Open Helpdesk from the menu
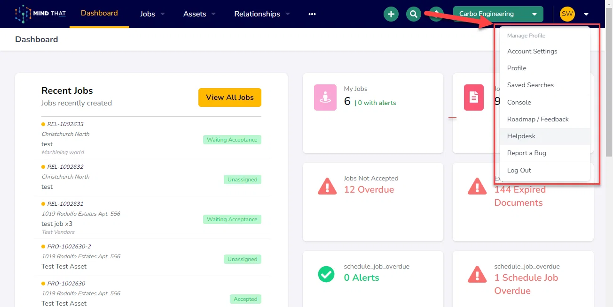The width and height of the screenshot is (613, 307). coord(544,136)
